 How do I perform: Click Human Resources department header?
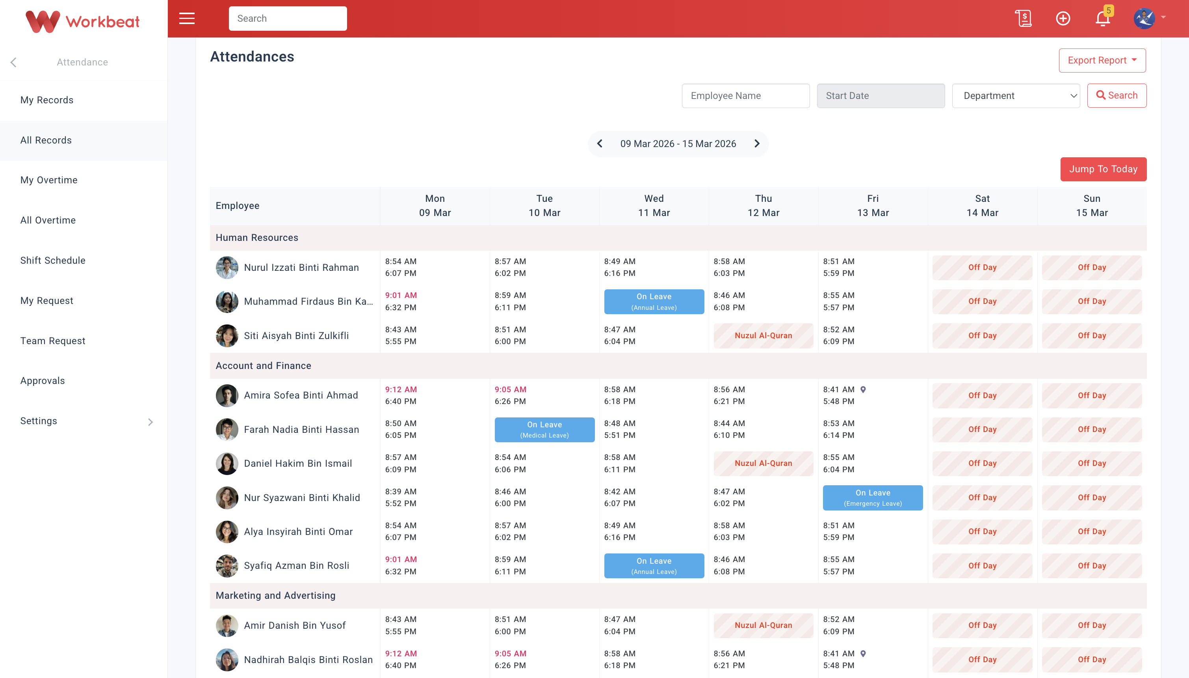pos(678,238)
